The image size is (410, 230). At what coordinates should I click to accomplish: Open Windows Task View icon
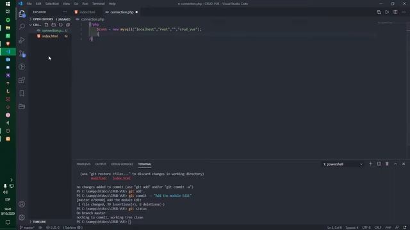pos(8,11)
